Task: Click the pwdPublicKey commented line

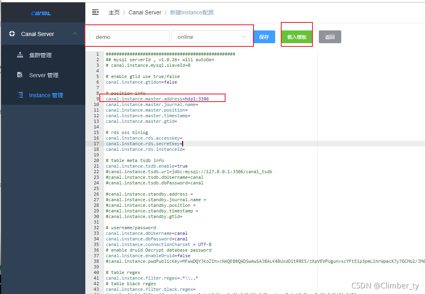Action: pos(265,261)
